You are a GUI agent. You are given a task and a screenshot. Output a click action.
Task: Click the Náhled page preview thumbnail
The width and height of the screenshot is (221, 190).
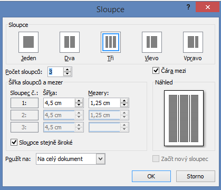point(184,118)
